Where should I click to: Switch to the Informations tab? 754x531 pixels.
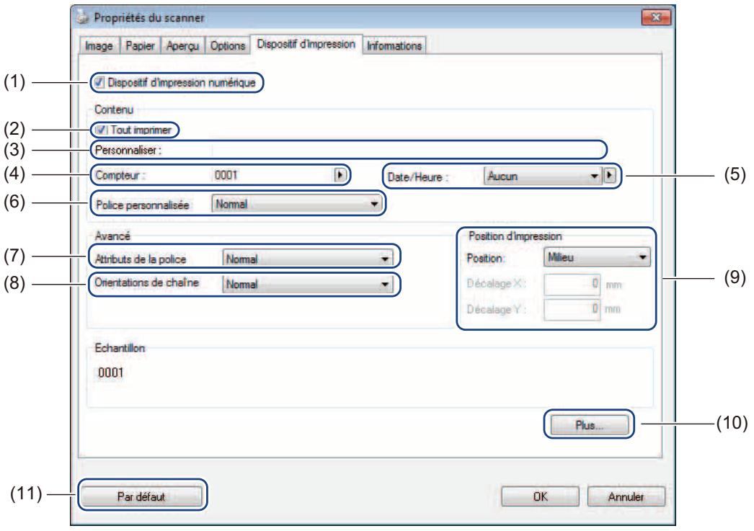point(394,45)
